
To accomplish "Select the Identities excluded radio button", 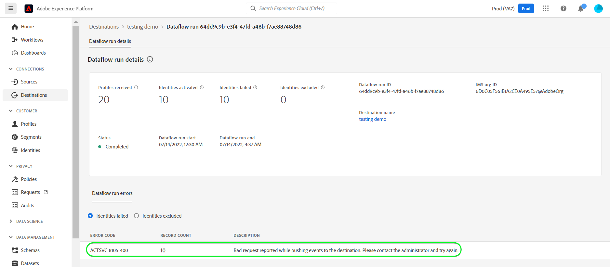I will click(x=137, y=216).
